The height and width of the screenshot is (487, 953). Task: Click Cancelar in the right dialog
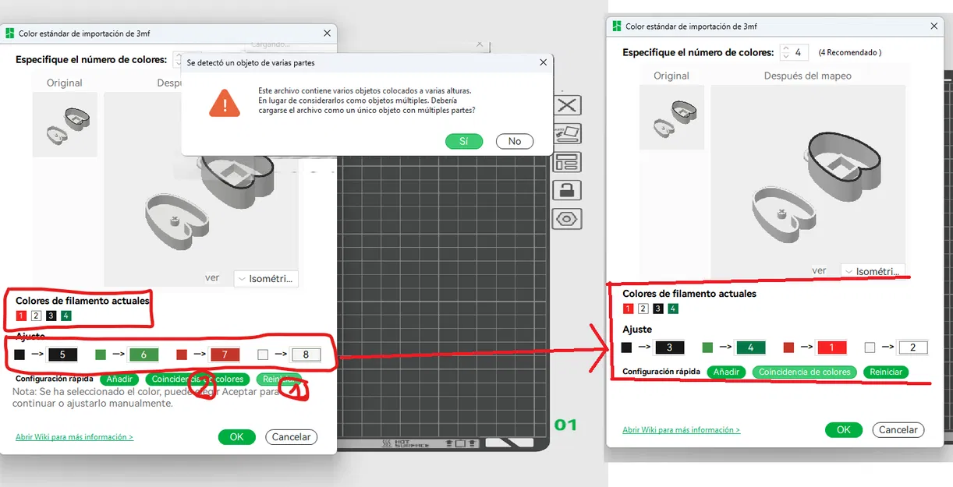[x=898, y=429]
